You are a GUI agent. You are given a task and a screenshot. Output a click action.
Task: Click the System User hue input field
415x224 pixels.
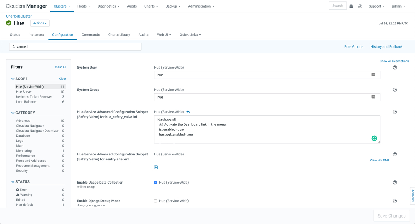[267, 75]
